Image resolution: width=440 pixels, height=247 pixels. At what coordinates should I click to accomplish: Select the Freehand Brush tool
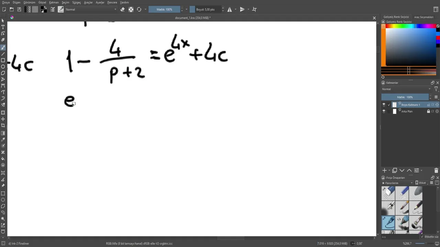click(x=3, y=47)
